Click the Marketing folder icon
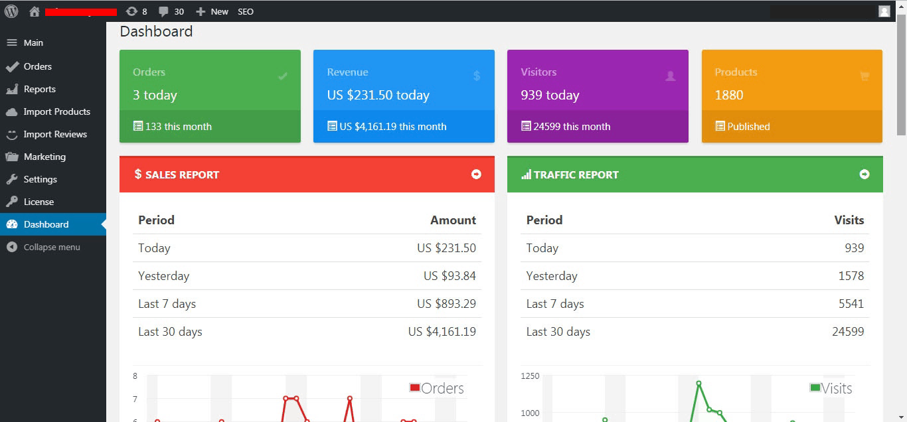907x422 pixels. 11,157
